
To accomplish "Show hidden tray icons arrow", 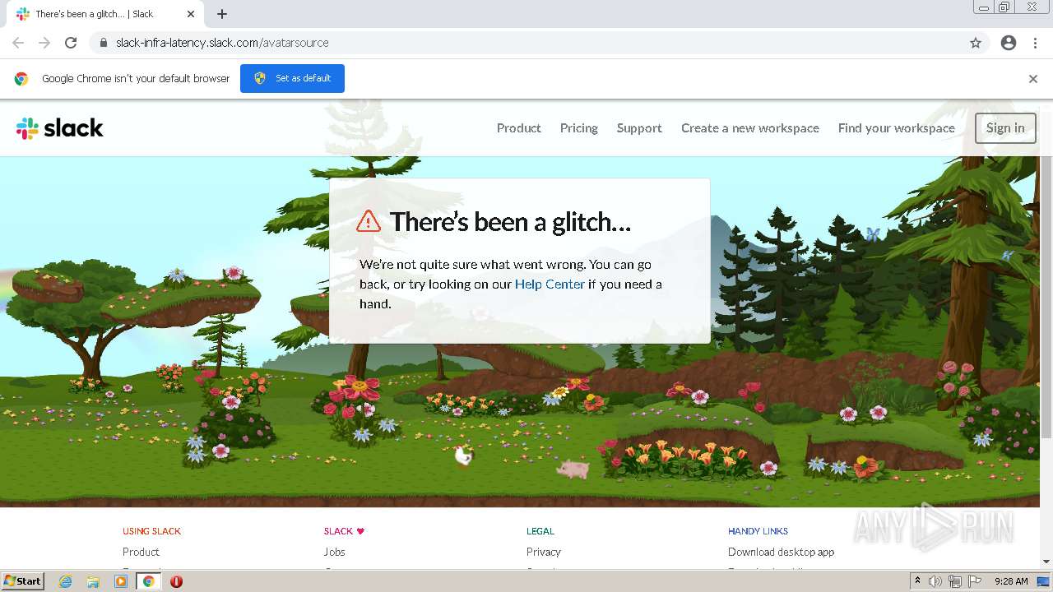I will (x=917, y=581).
